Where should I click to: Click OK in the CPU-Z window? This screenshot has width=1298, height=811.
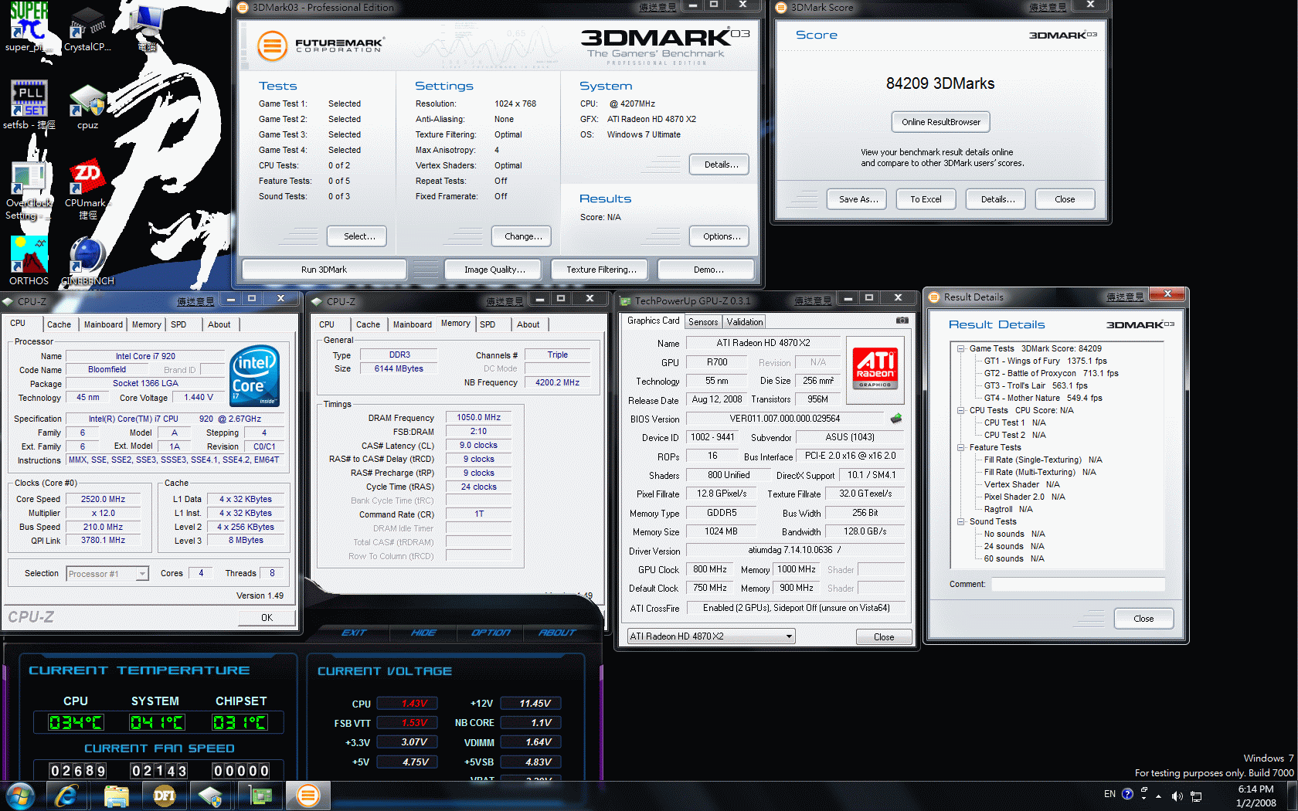click(x=267, y=618)
